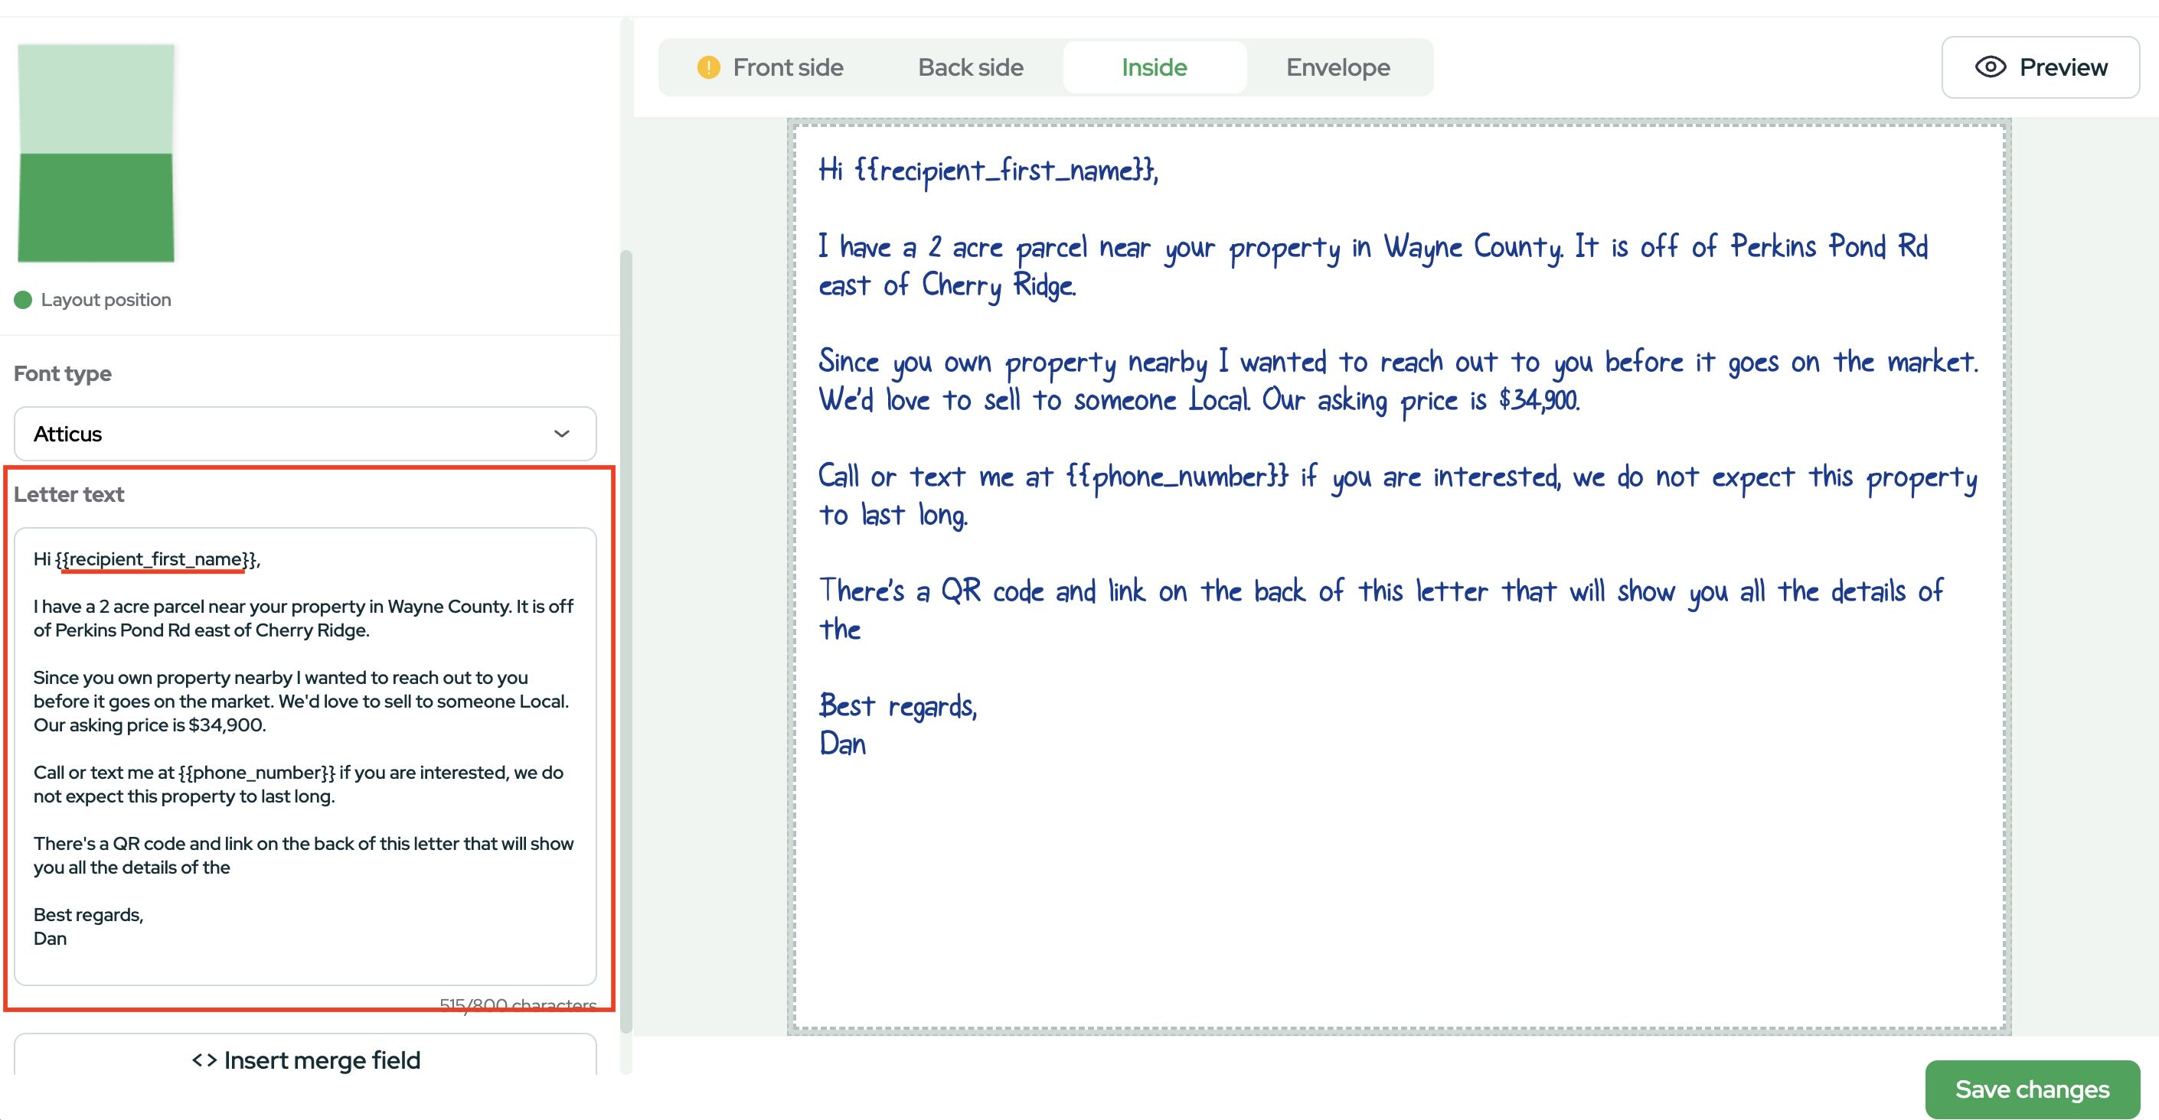
Task: Open the Envelope tab
Action: 1337,67
